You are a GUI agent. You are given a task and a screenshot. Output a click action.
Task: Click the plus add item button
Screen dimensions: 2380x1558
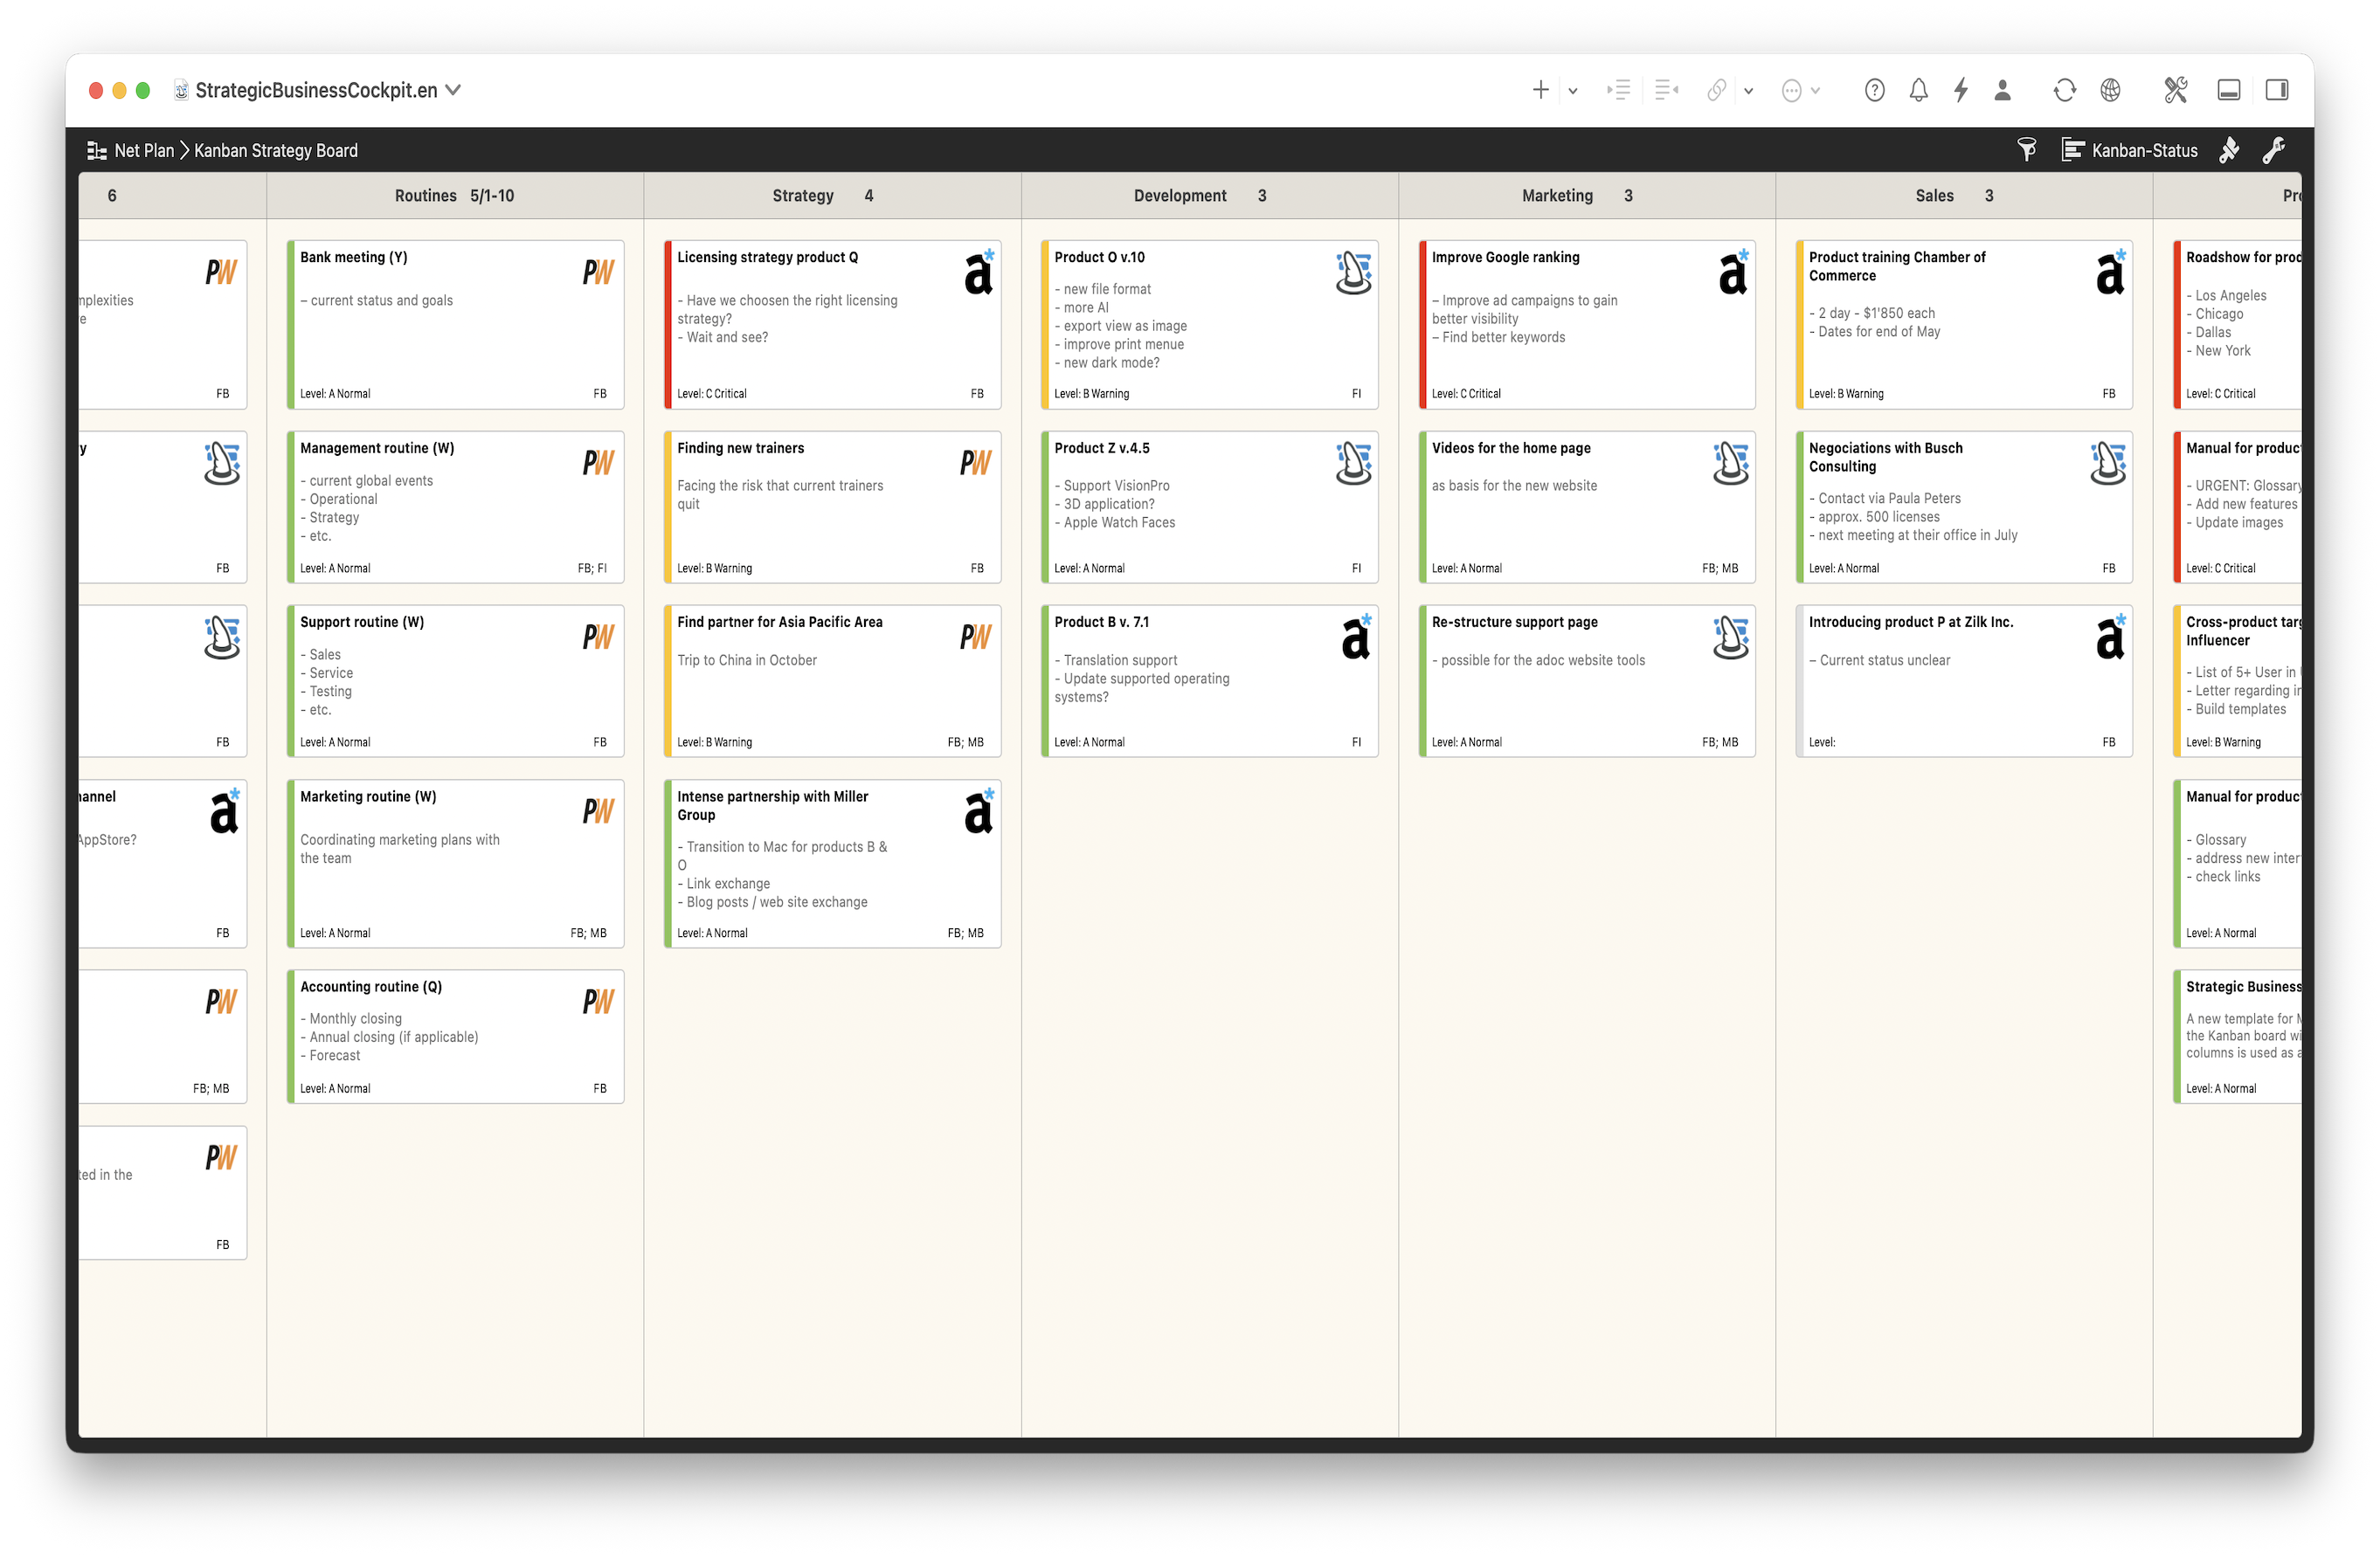click(1540, 90)
